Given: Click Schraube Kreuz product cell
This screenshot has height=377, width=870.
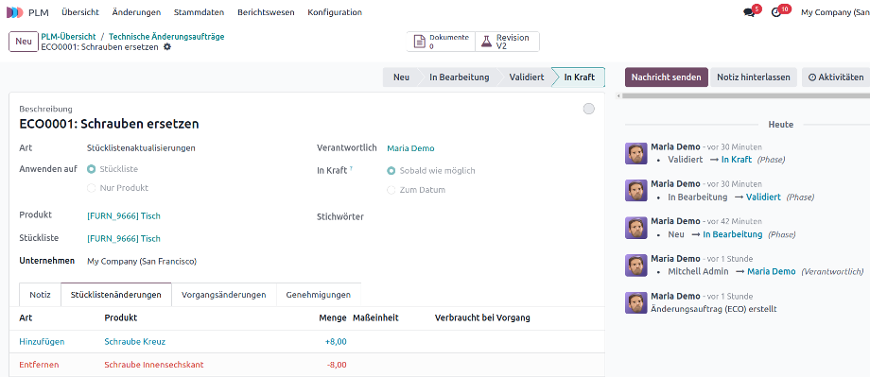Looking at the screenshot, I should click(135, 341).
